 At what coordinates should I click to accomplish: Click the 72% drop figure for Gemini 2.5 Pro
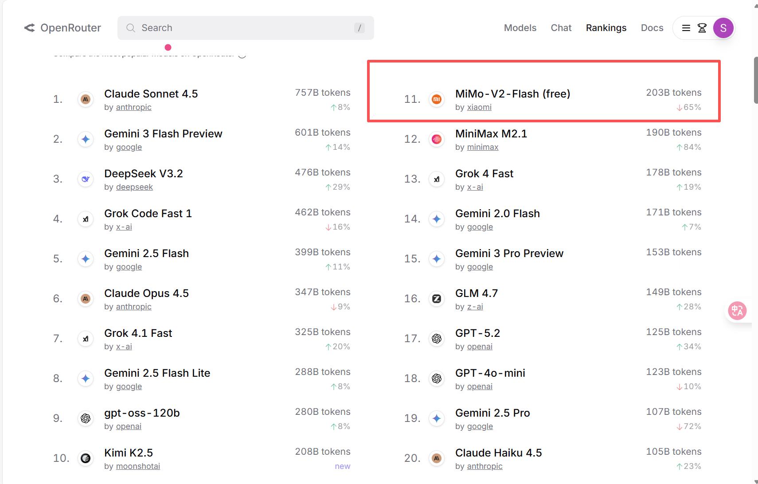pyautogui.click(x=688, y=426)
